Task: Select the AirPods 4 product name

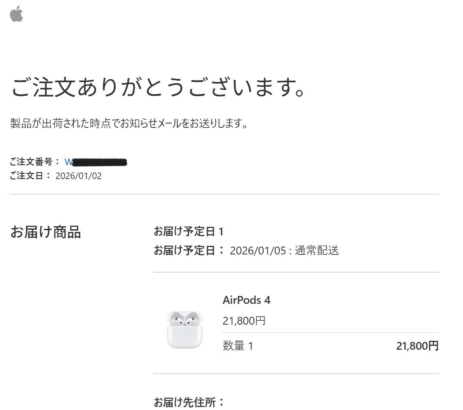Action: pos(246,300)
